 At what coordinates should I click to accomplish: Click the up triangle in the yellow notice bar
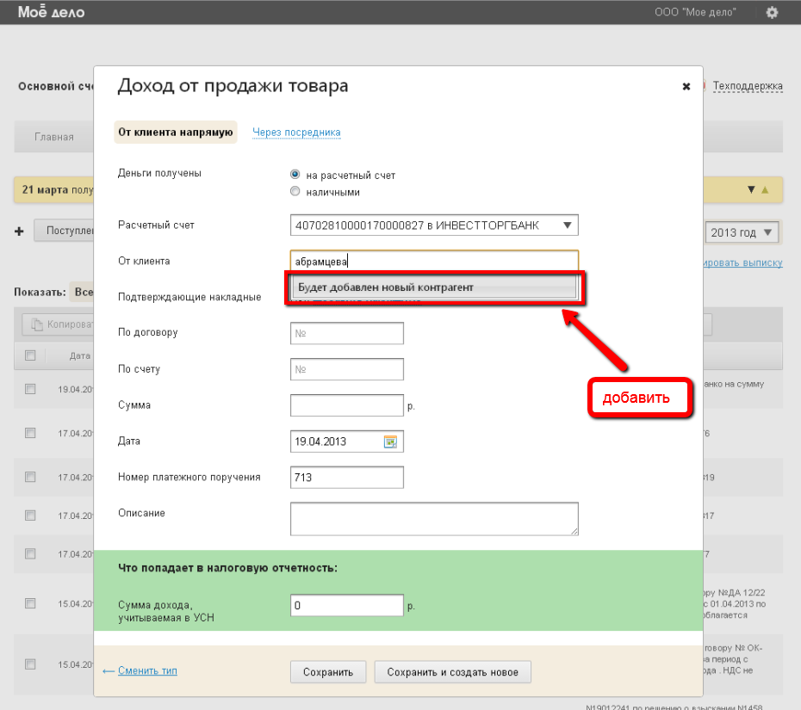point(765,190)
